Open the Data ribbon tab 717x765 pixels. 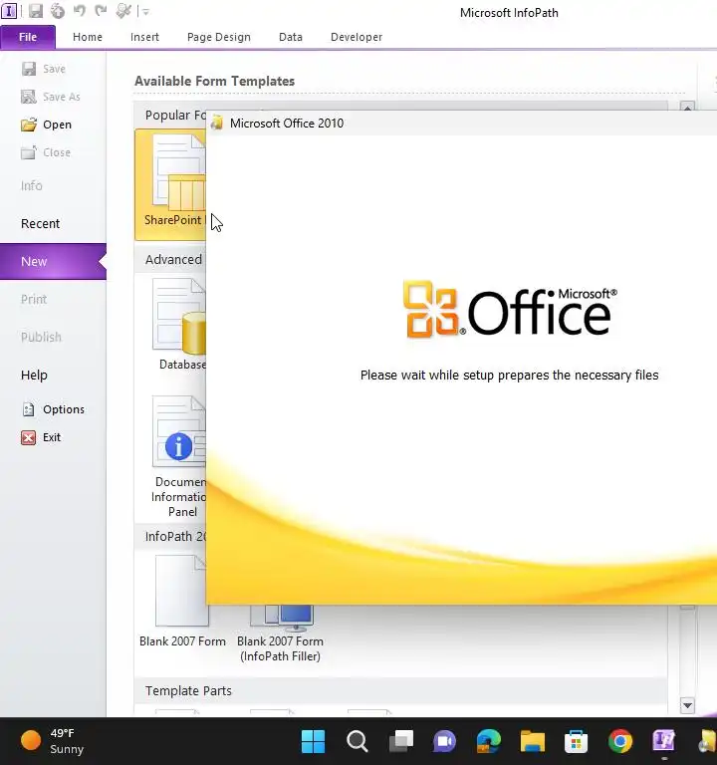coord(290,37)
